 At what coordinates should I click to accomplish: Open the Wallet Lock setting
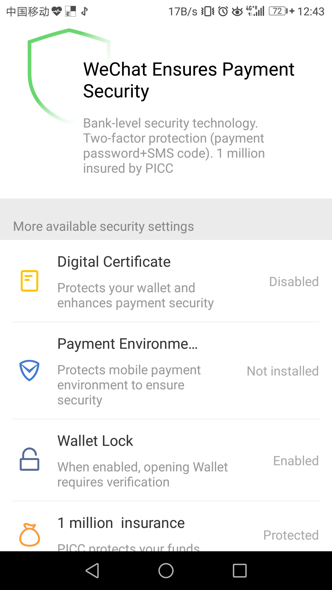point(95,441)
